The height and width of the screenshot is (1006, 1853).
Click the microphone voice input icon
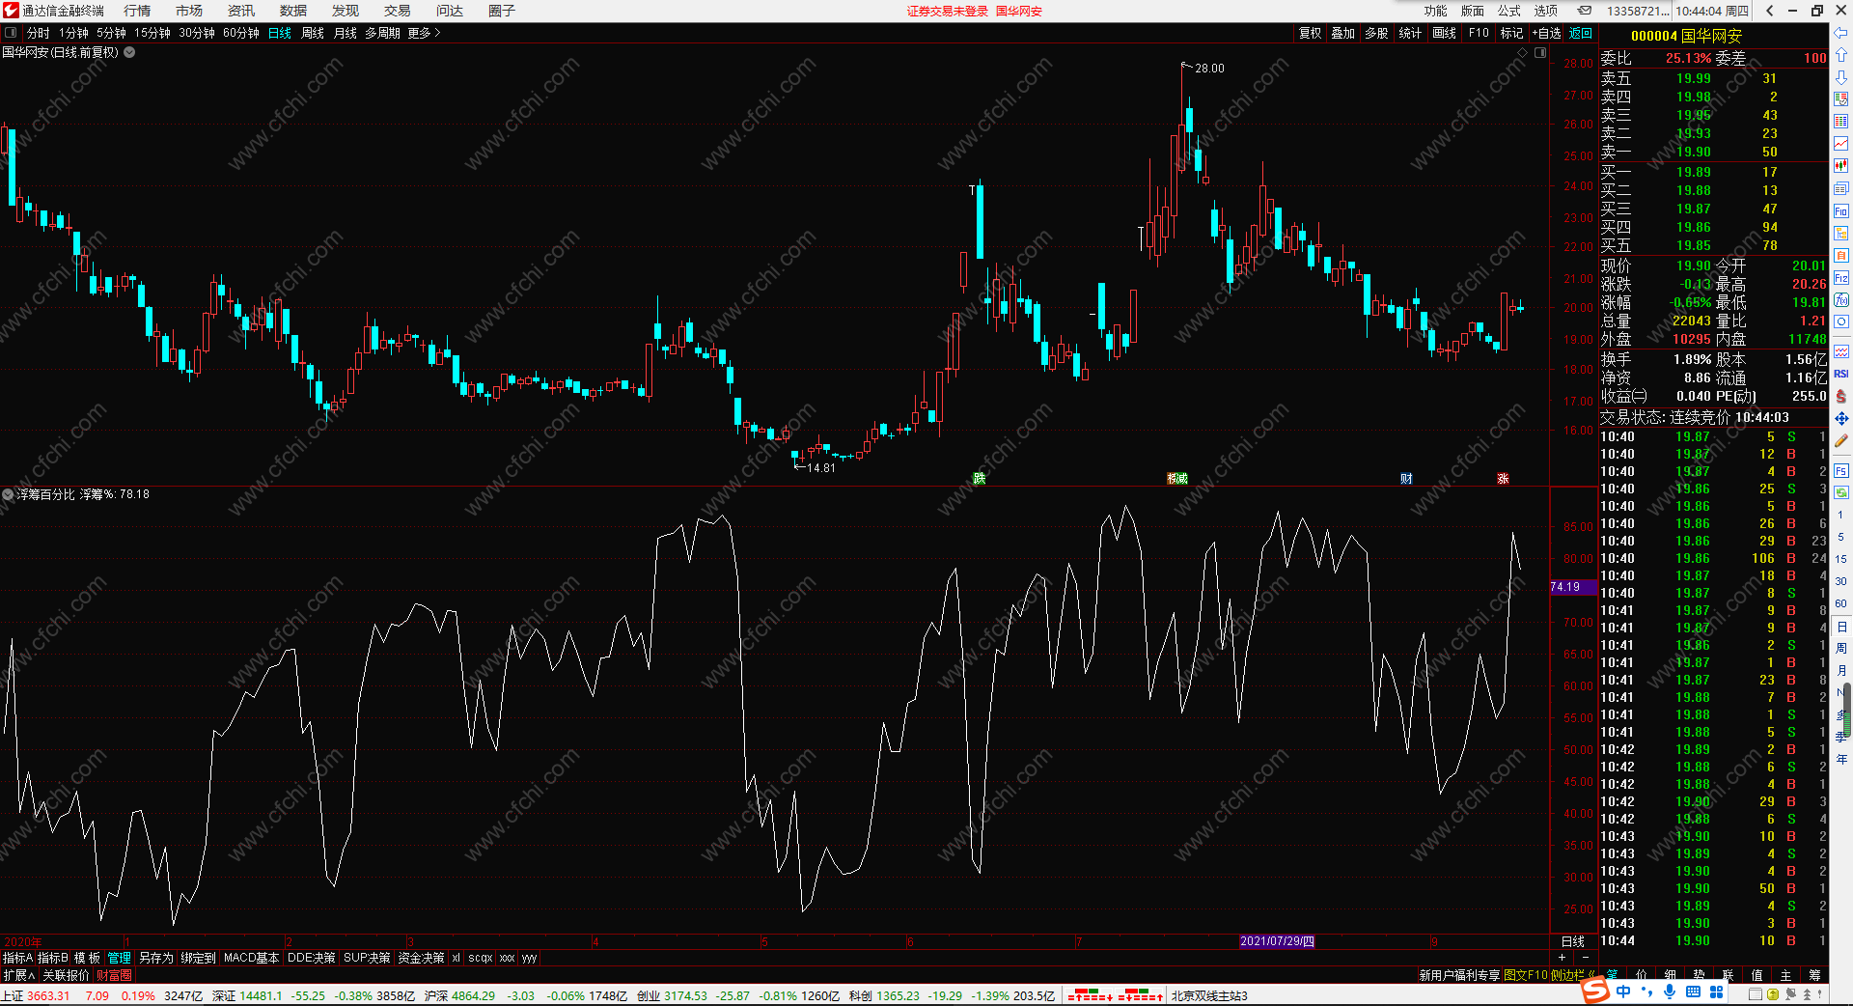(1670, 992)
